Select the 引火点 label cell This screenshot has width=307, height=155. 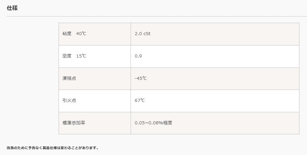click(x=95, y=101)
